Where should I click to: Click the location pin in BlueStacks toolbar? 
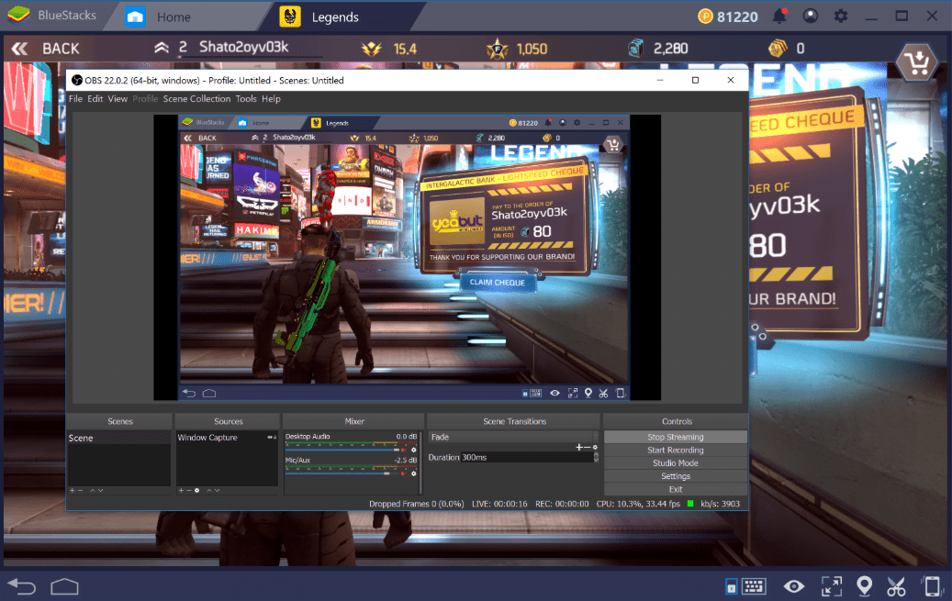(x=864, y=585)
